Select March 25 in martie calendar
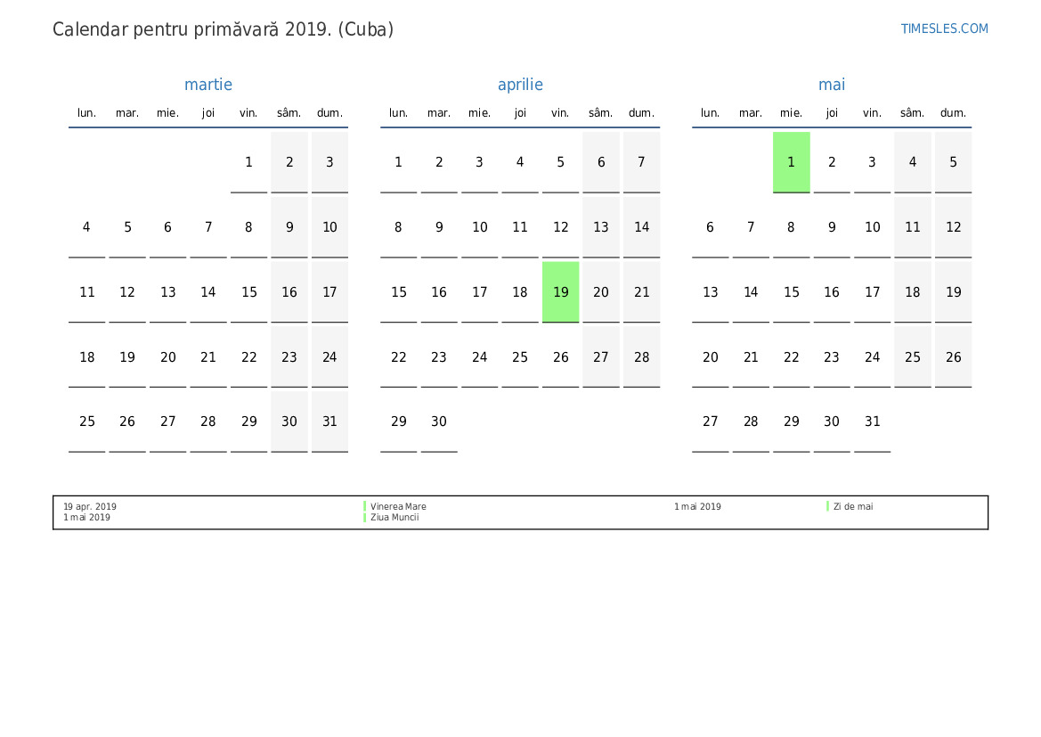This screenshot has height=737, width=1041. [x=87, y=422]
